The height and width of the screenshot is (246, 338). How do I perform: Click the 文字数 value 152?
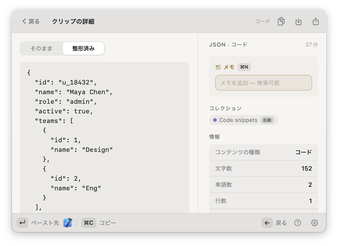click(x=307, y=168)
